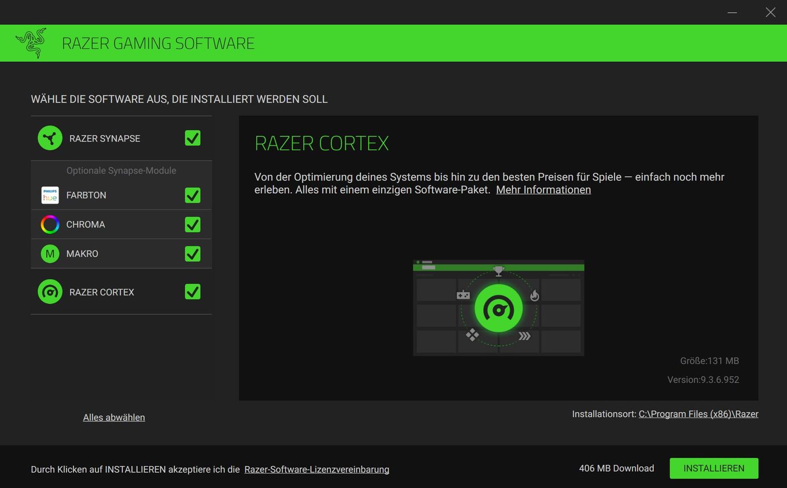Click the Philips Hue icon

point(50,195)
